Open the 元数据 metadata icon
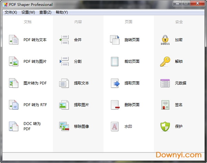This screenshot has height=163, width=207. coord(165,83)
